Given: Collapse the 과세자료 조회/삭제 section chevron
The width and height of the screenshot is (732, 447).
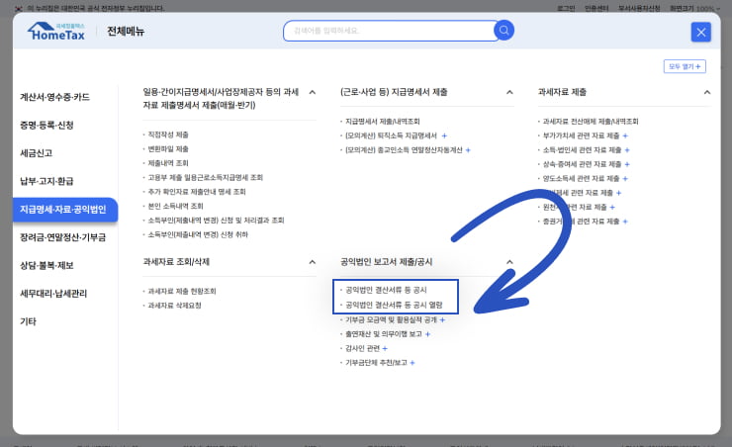Looking at the screenshot, I should [x=313, y=262].
